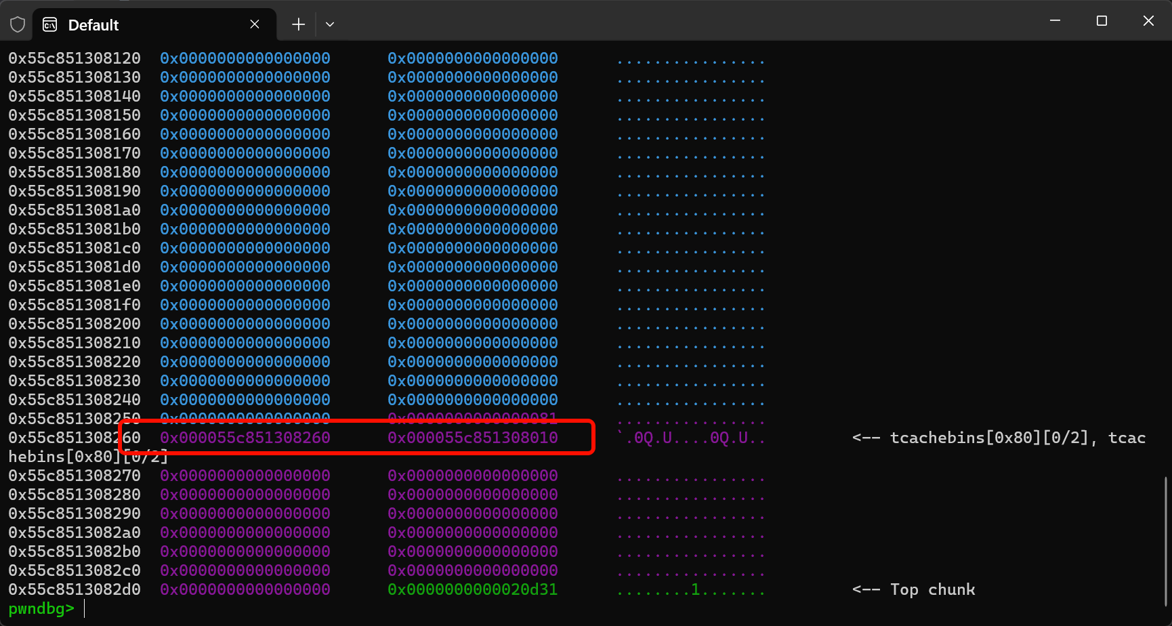1172x626 pixels.
Task: Click wrapped text 'hebins[0x80][0/2]'
Action: (x=88, y=457)
